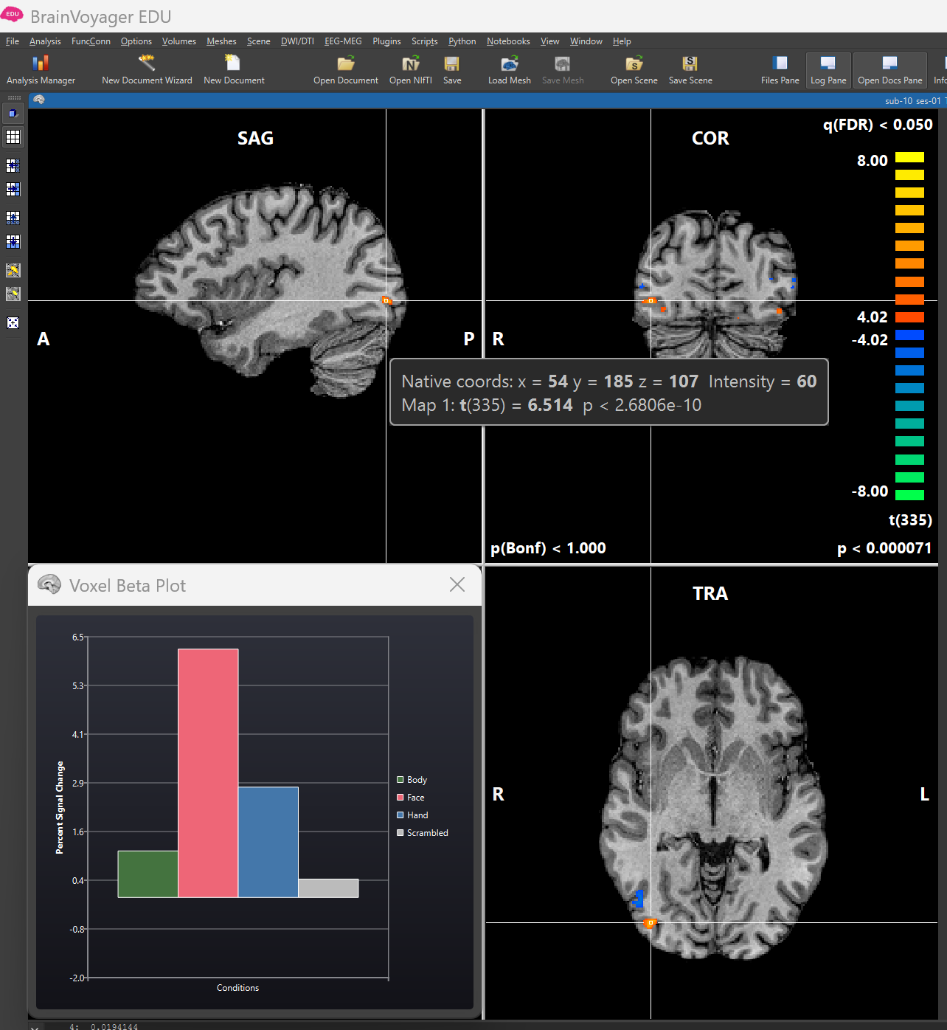947x1030 pixels.
Task: Open the Plugins menu
Action: pos(386,41)
